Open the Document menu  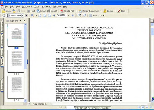point(27,7)
